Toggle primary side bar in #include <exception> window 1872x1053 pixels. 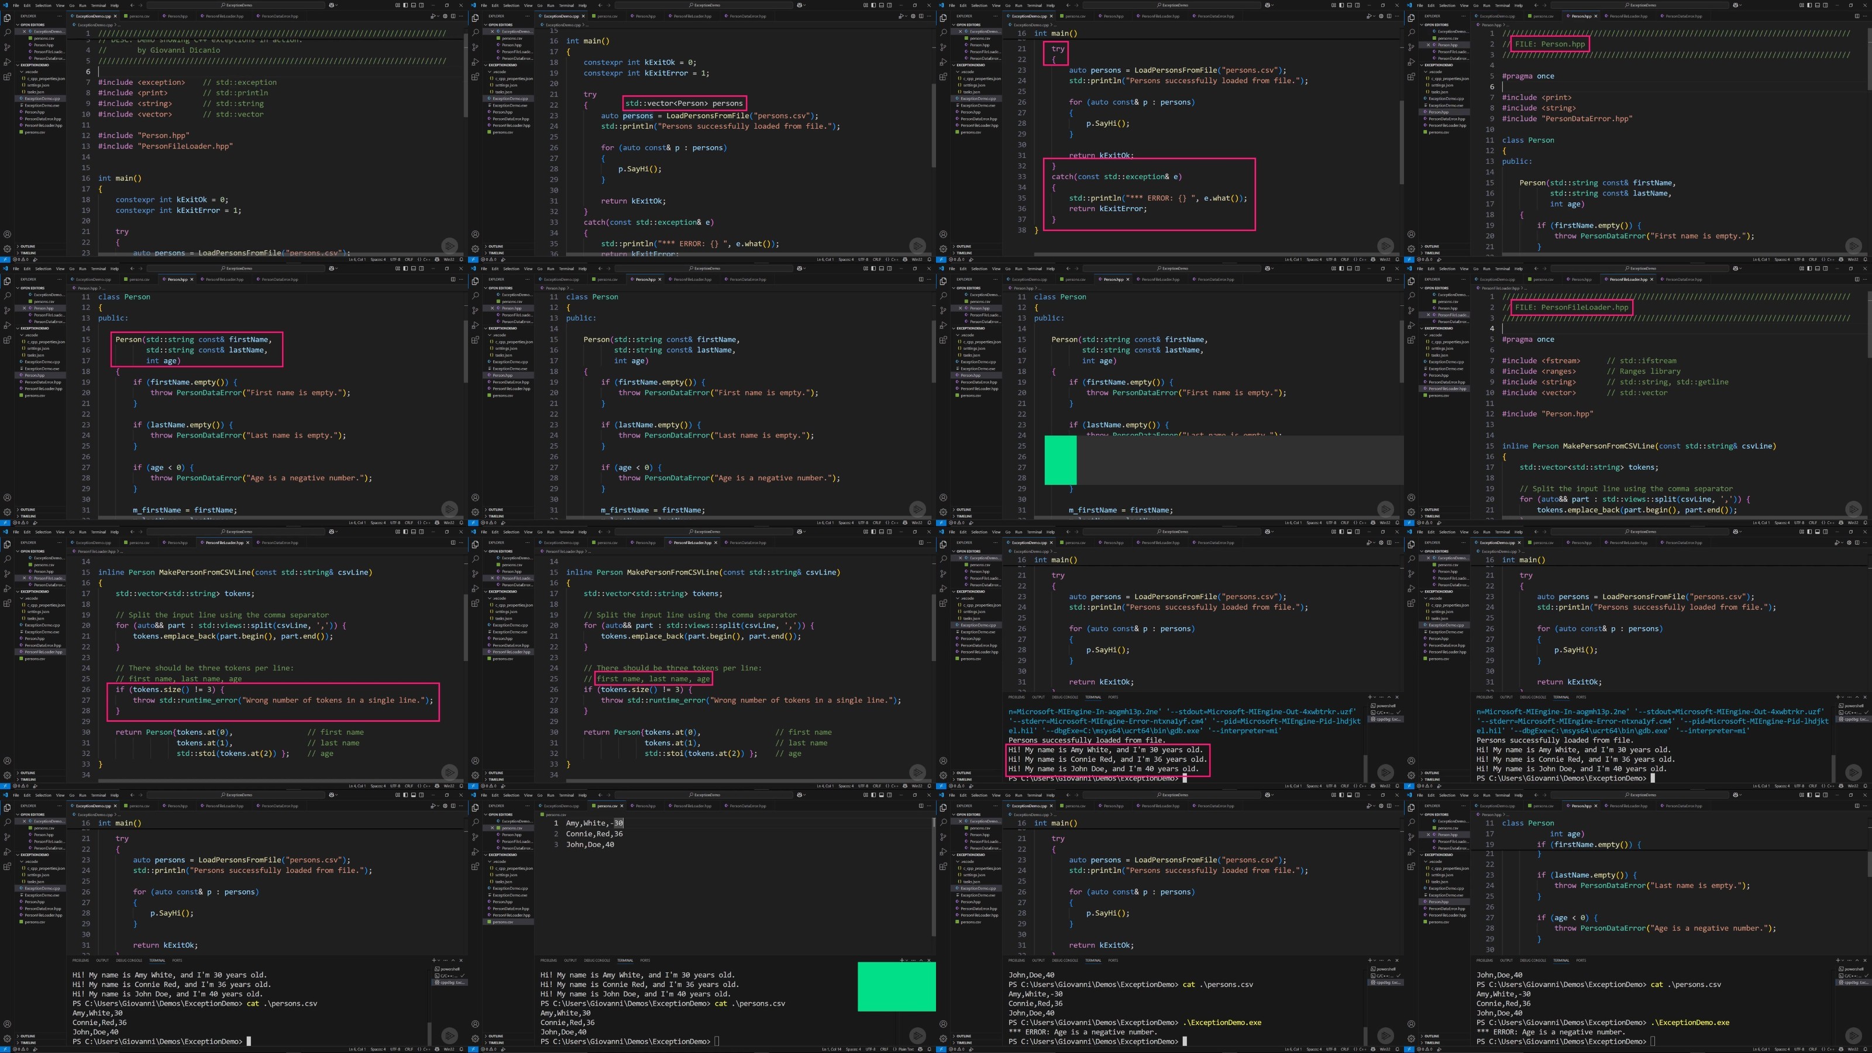click(405, 5)
